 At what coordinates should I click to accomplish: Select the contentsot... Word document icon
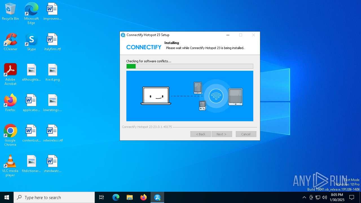coord(31,134)
